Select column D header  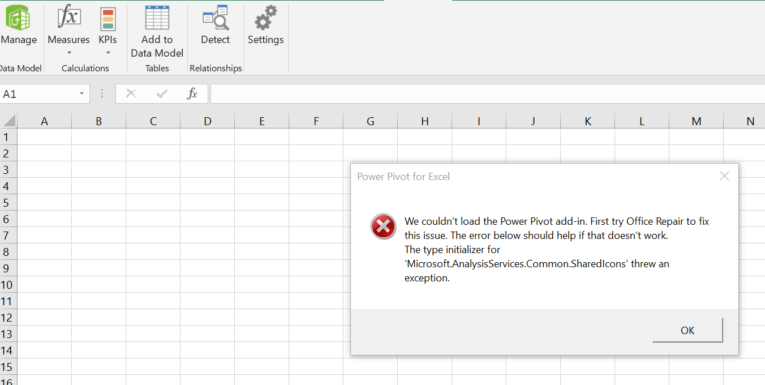tap(207, 121)
